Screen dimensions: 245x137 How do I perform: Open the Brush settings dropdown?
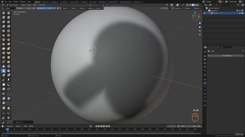click(x=66, y=8)
